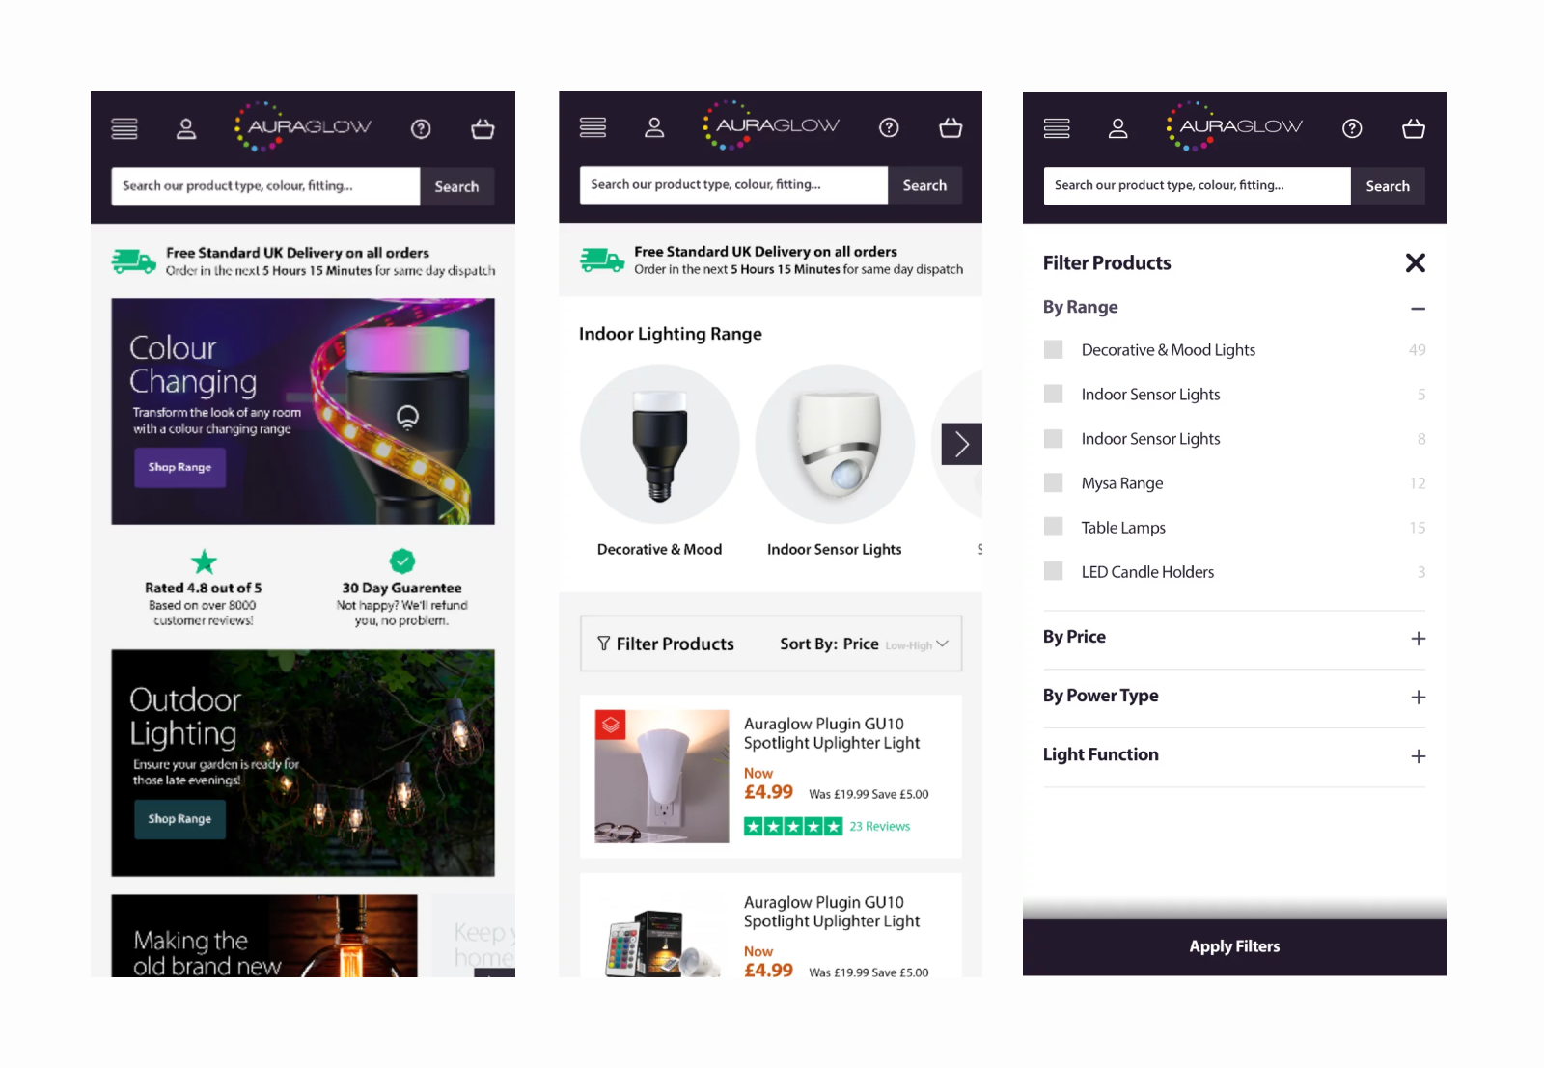Tap help question icon in filter screen

[1352, 128]
